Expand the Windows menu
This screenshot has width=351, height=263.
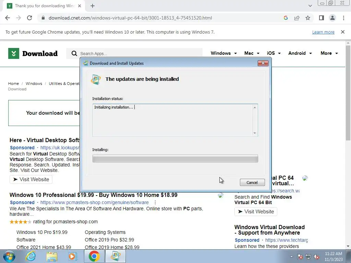[223, 53]
